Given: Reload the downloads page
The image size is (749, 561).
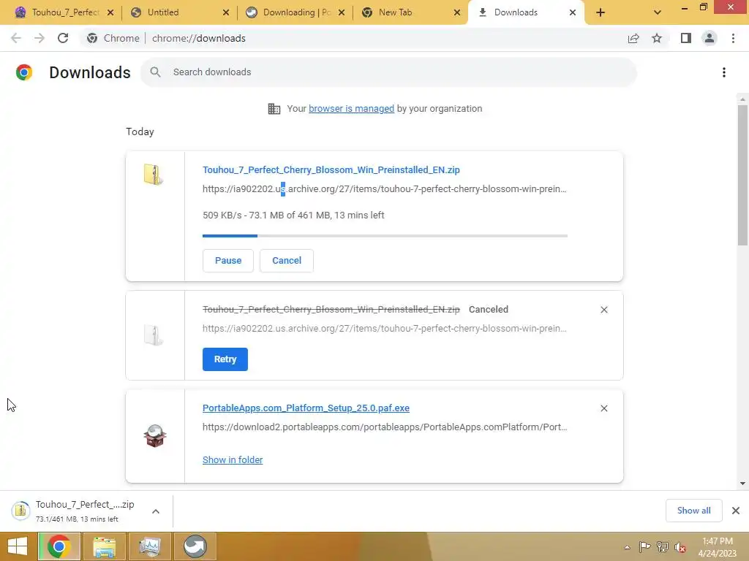Looking at the screenshot, I should (63, 38).
